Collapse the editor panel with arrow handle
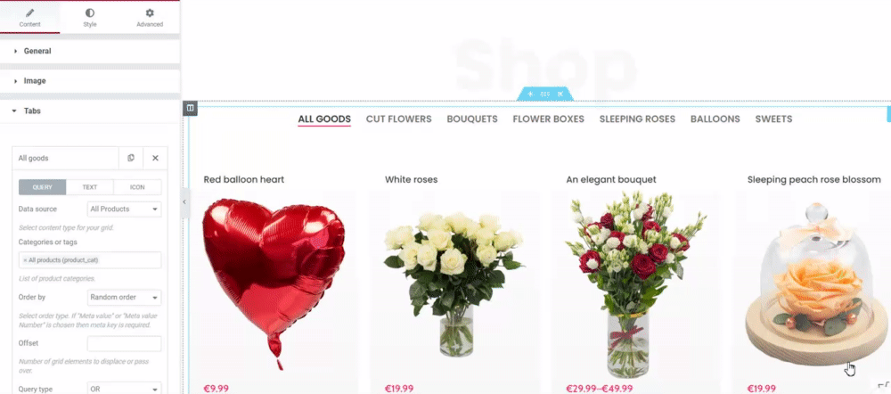The image size is (891, 394). pyautogui.click(x=184, y=201)
